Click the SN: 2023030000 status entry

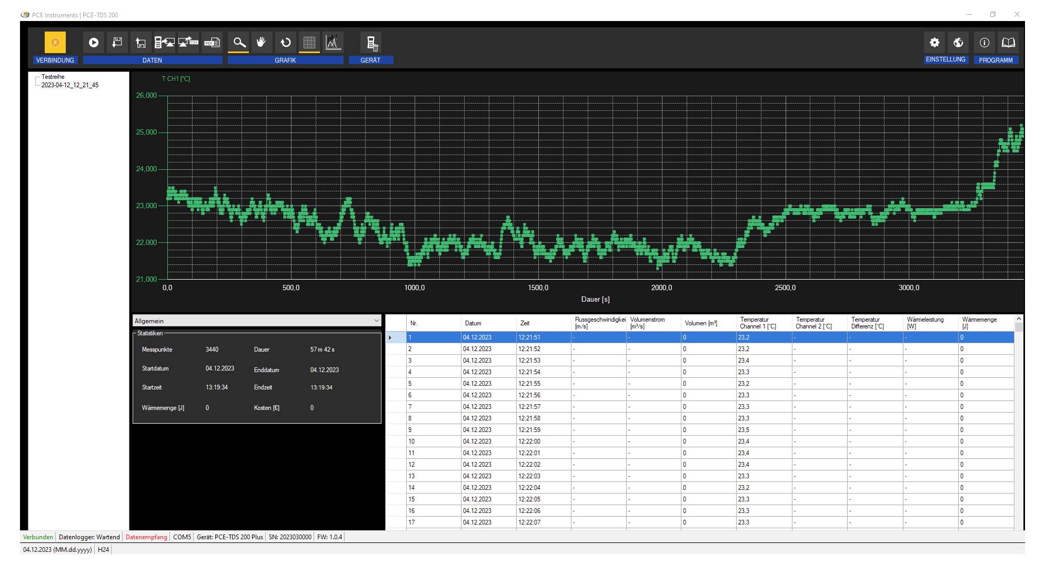pyautogui.click(x=290, y=537)
